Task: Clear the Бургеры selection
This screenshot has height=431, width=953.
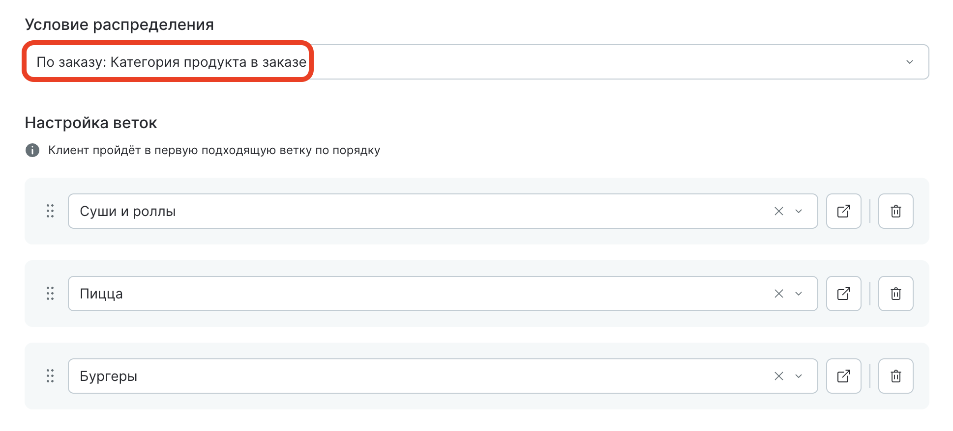Action: pyautogui.click(x=779, y=376)
